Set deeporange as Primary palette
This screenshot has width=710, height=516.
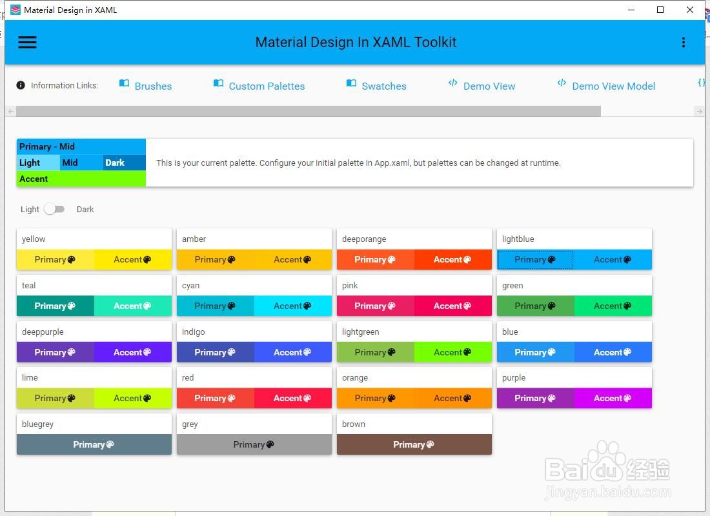(376, 260)
